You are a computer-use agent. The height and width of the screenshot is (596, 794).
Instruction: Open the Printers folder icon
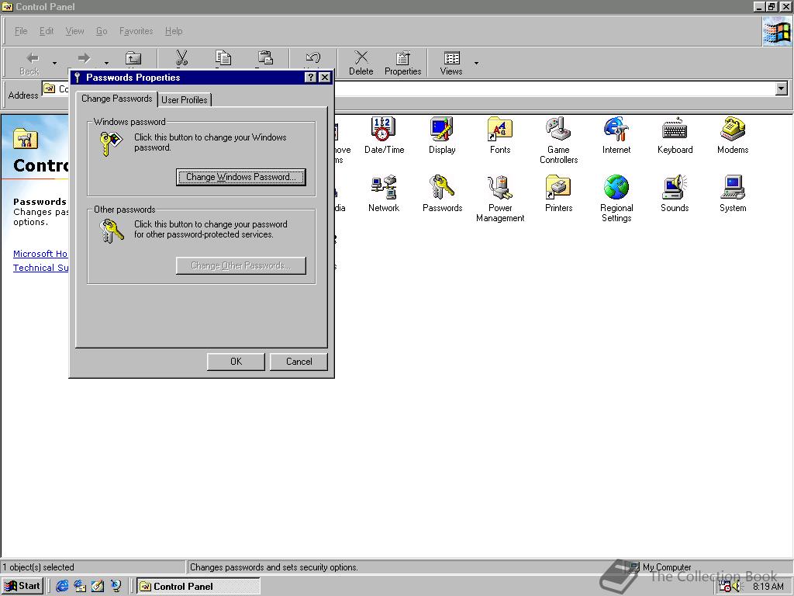pyautogui.click(x=558, y=193)
